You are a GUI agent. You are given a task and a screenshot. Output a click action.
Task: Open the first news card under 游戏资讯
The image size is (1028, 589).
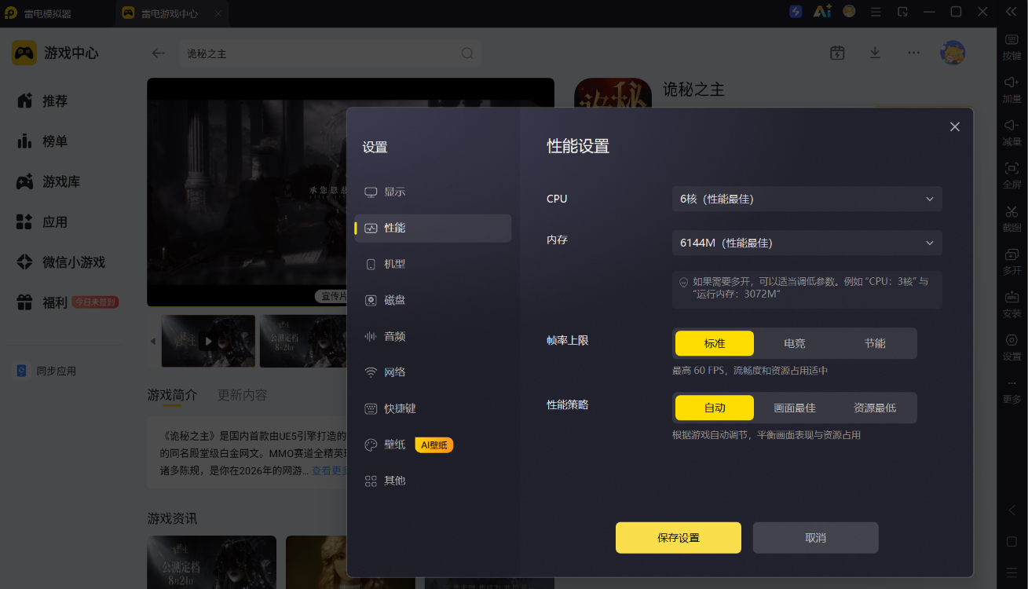pyautogui.click(x=212, y=562)
